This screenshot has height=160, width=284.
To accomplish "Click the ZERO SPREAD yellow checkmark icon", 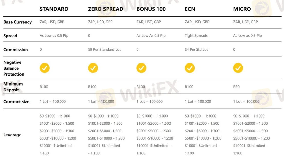I will [x=93, y=68].
